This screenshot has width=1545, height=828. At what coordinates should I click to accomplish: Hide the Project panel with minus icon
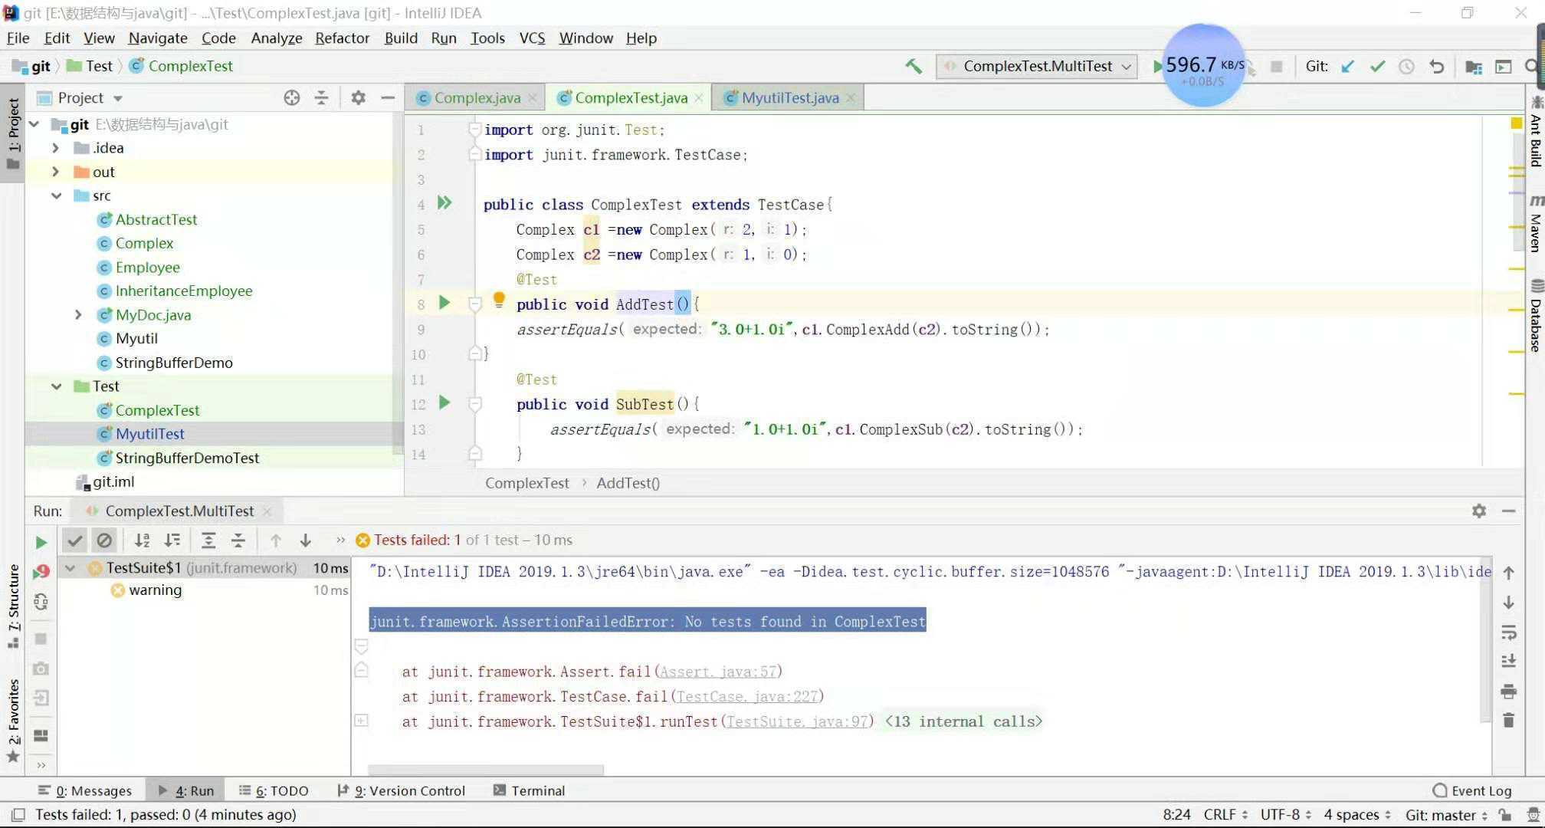(388, 97)
